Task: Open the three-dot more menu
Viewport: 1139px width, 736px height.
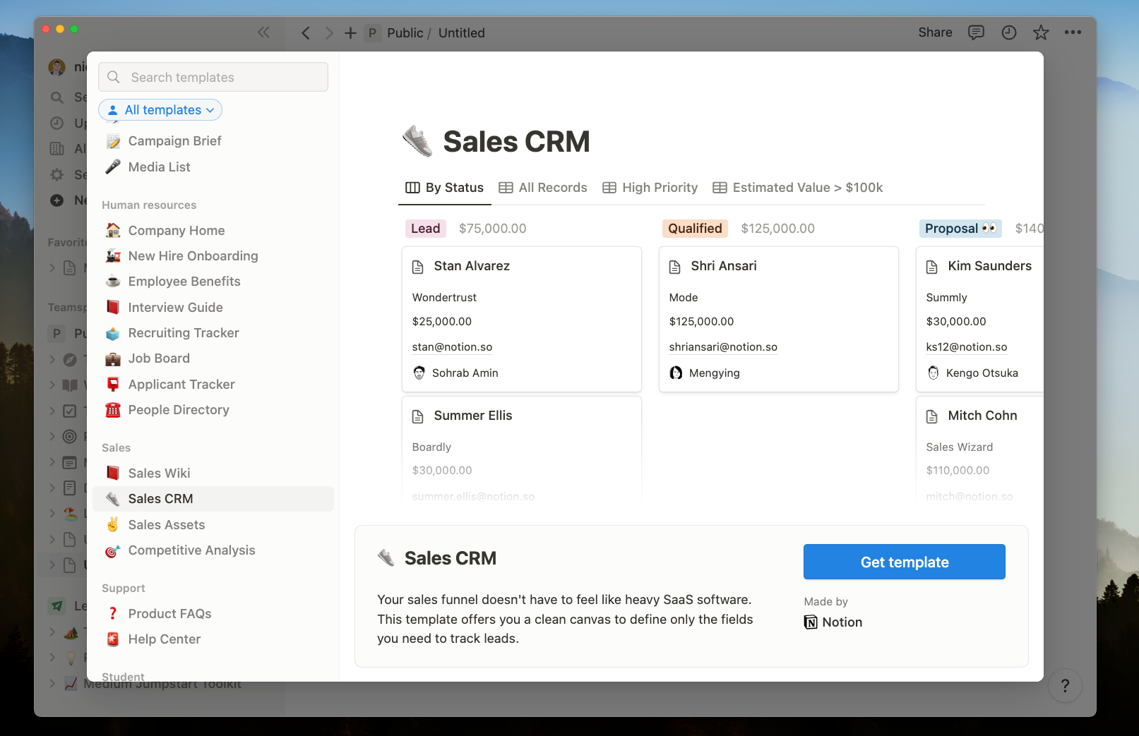Action: 1073,32
